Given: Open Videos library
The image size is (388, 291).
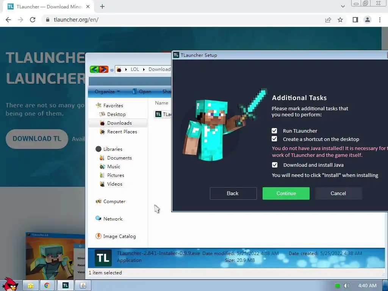Looking at the screenshot, I should (114, 184).
